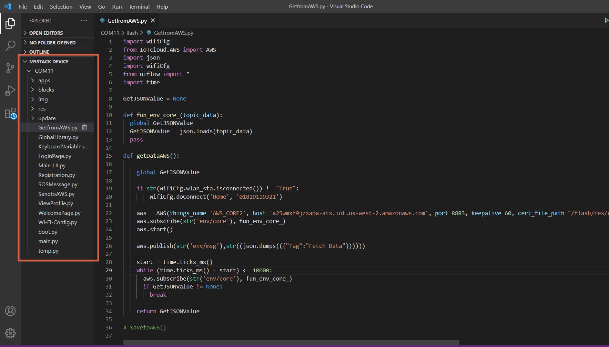Open the Selection menu

point(61,7)
